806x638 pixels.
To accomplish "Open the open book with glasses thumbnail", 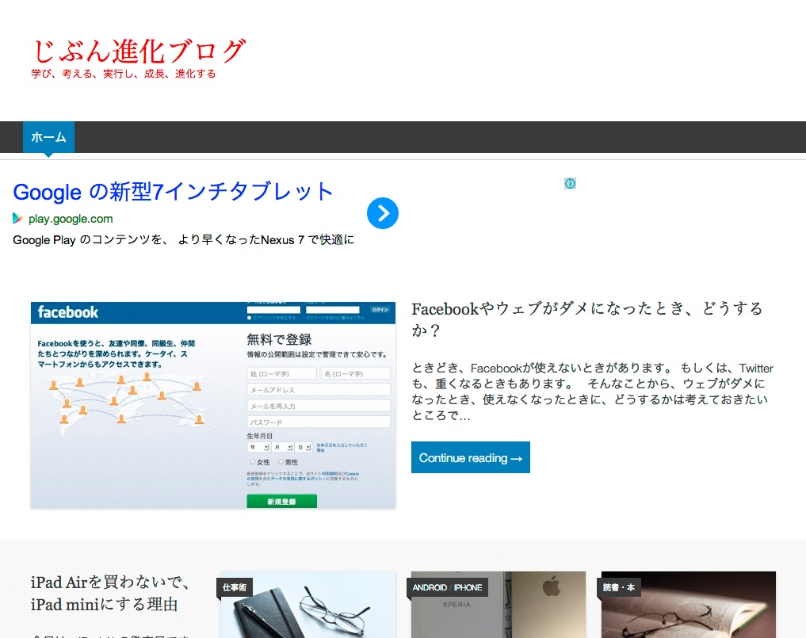I will [688, 605].
